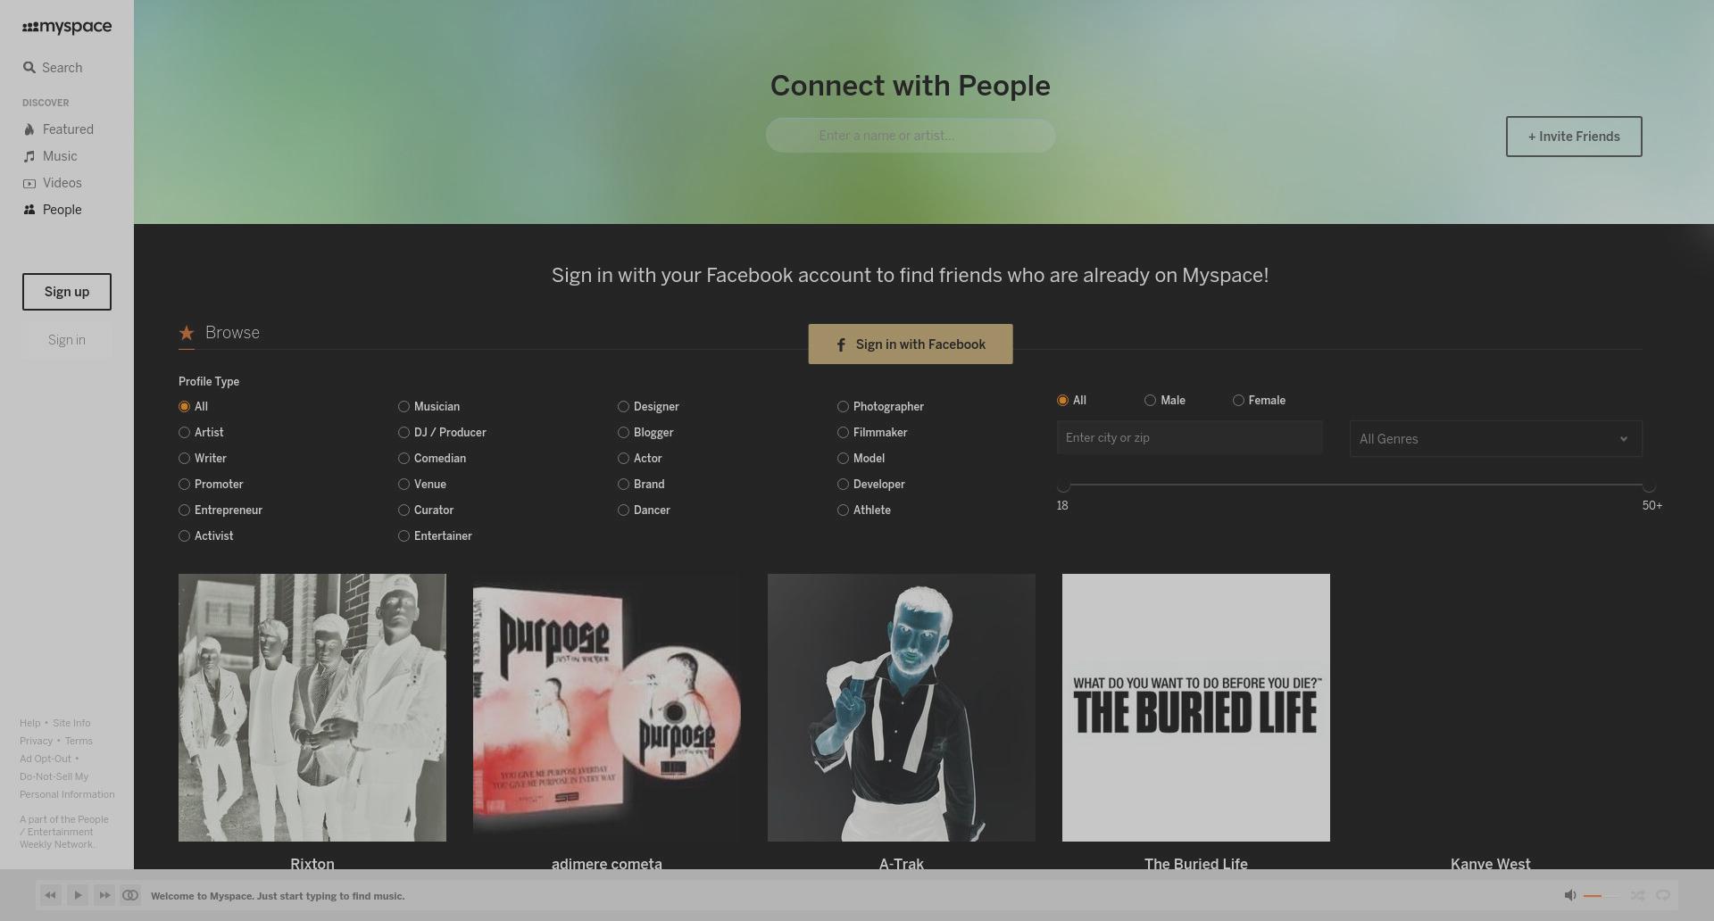The height and width of the screenshot is (921, 1714).
Task: Choose the Male gender filter
Action: click(x=1150, y=401)
